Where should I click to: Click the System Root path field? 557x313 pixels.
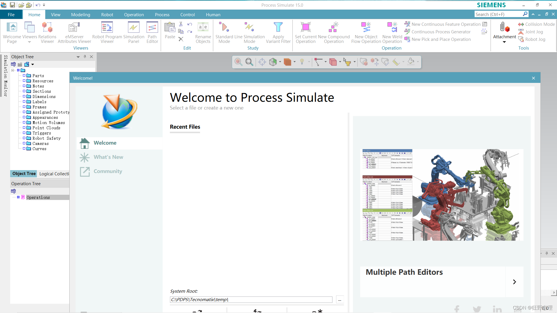tap(251, 300)
